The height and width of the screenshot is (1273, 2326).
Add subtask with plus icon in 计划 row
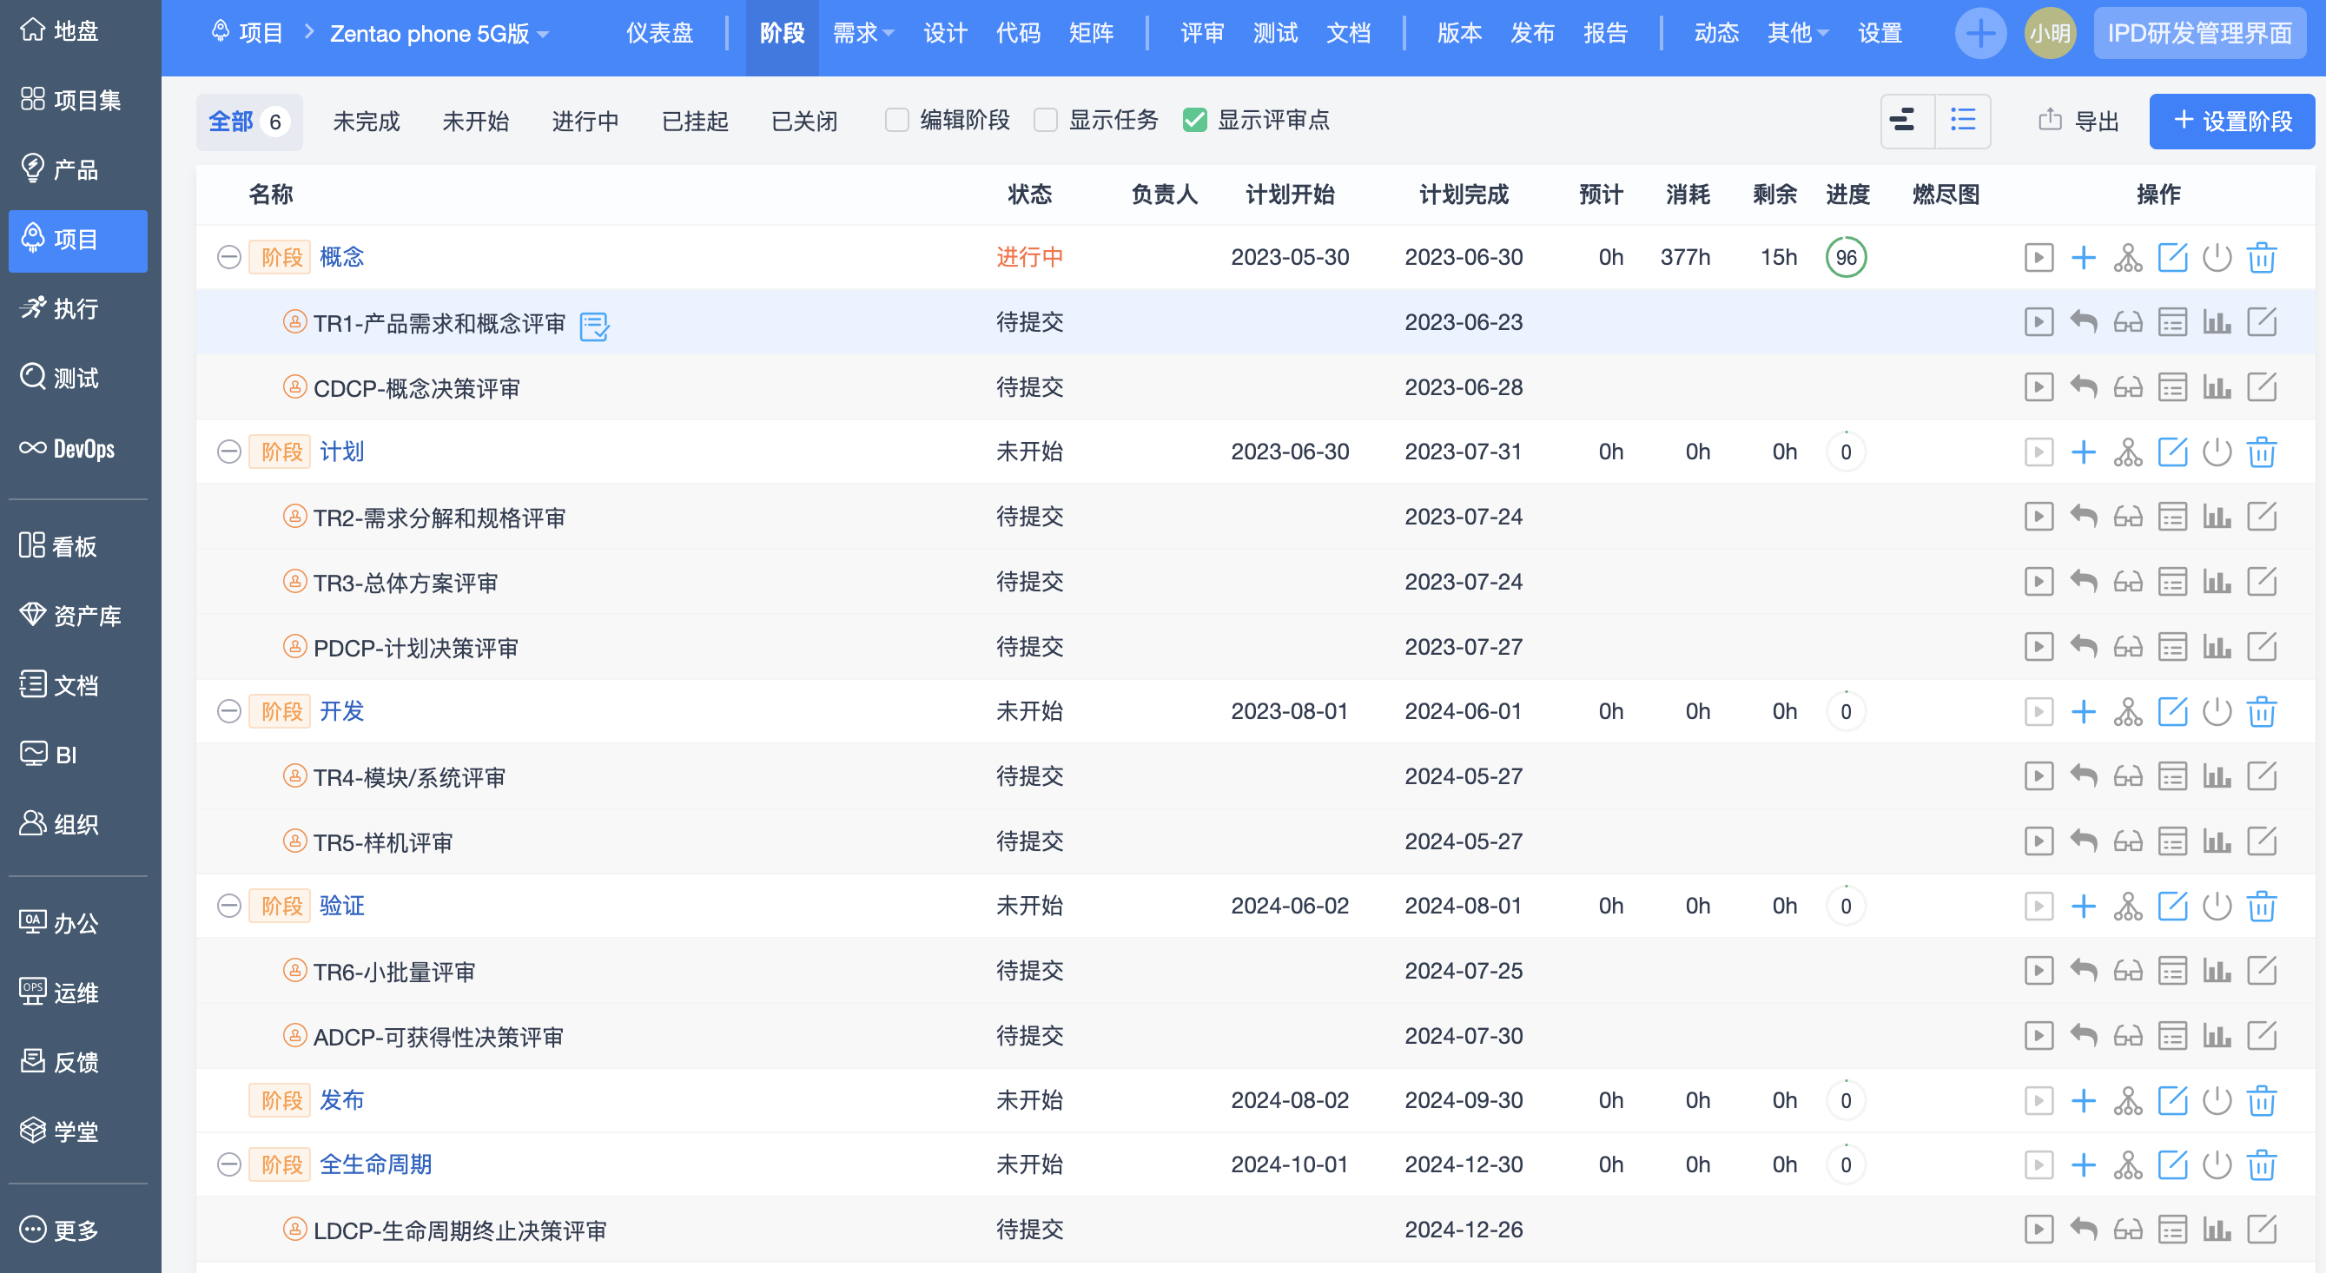click(2083, 452)
